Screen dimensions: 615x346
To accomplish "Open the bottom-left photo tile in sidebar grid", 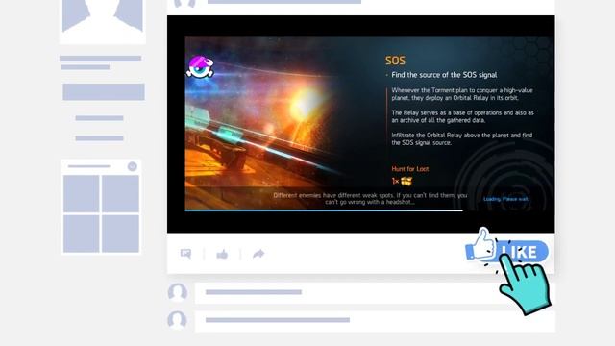I will click(81, 234).
